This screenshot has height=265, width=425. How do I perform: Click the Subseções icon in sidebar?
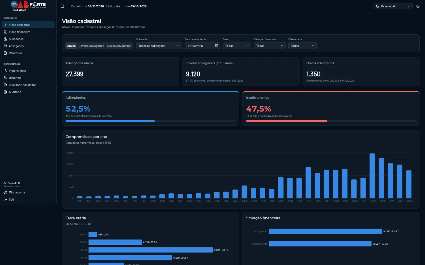click(x=5, y=39)
